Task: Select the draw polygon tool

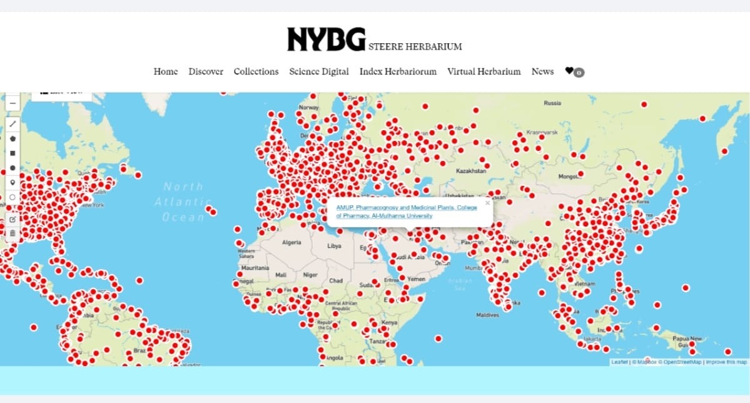Action: coord(13,138)
